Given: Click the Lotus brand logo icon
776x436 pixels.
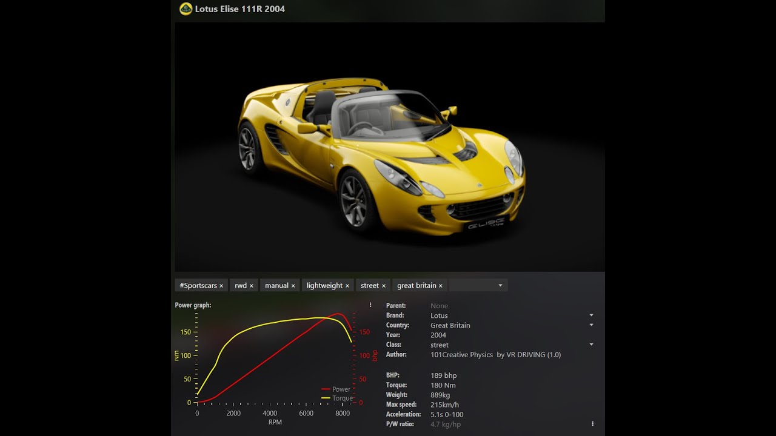Looking at the screenshot, I should coord(186,8).
